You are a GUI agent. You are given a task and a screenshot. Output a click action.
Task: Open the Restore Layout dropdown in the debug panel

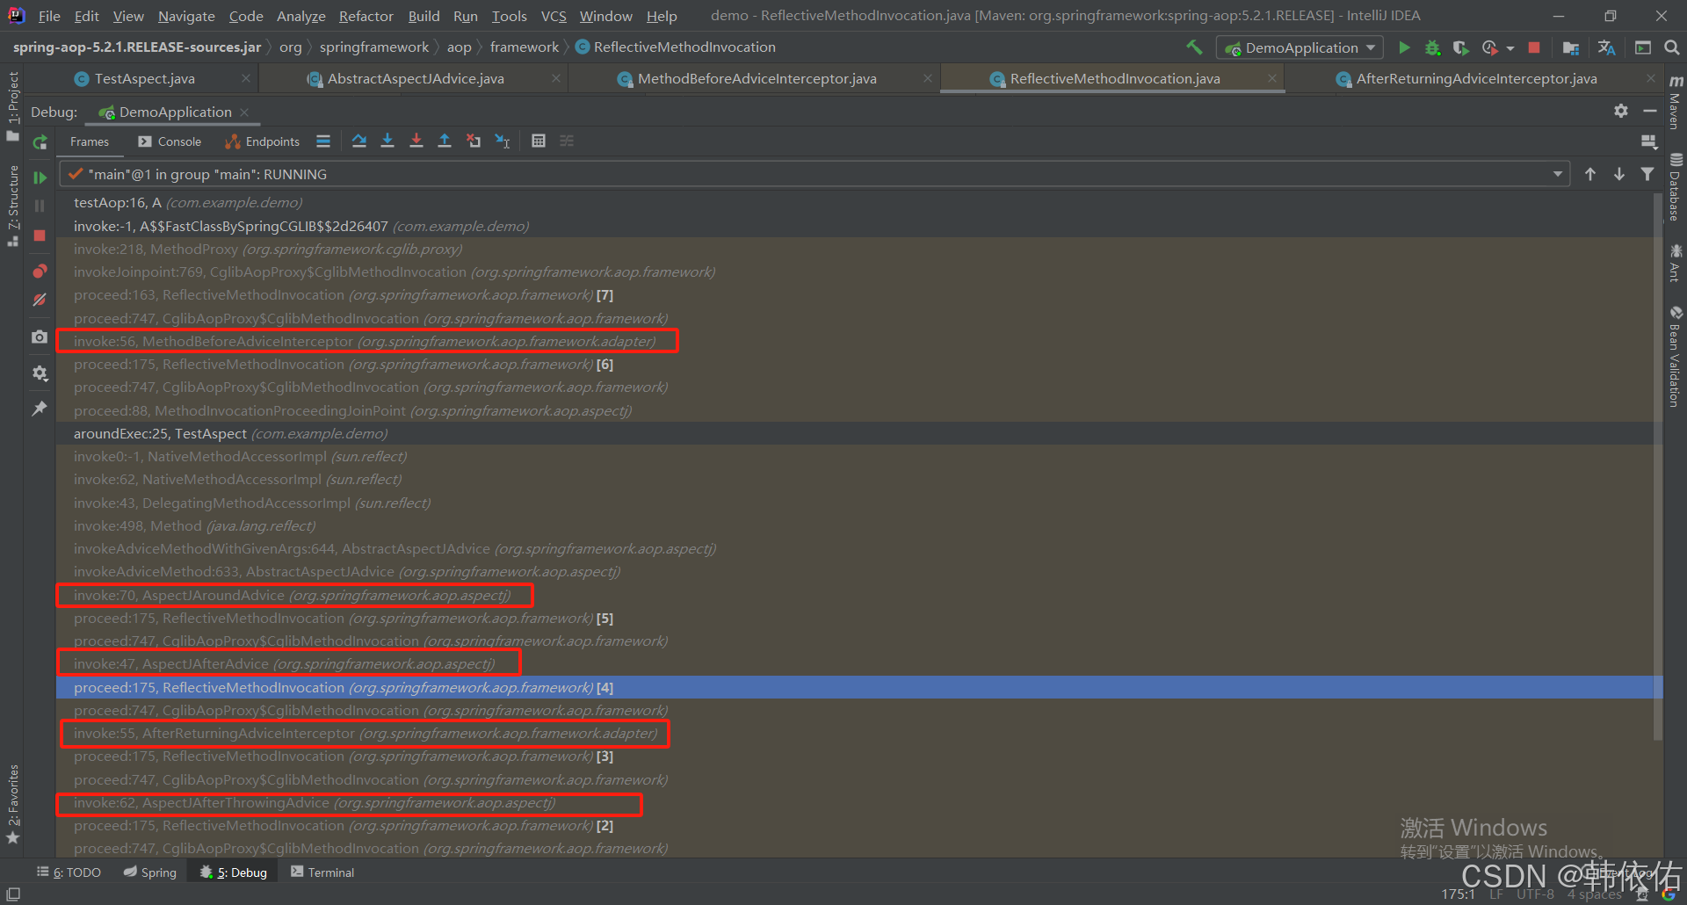pyautogui.click(x=1648, y=141)
